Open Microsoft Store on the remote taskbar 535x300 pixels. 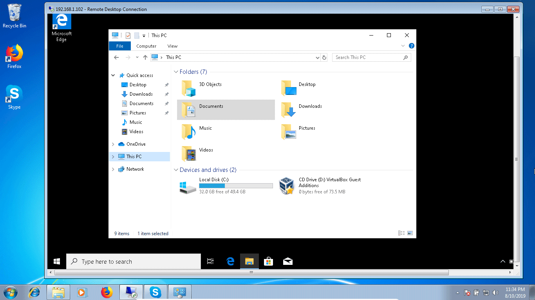click(268, 261)
